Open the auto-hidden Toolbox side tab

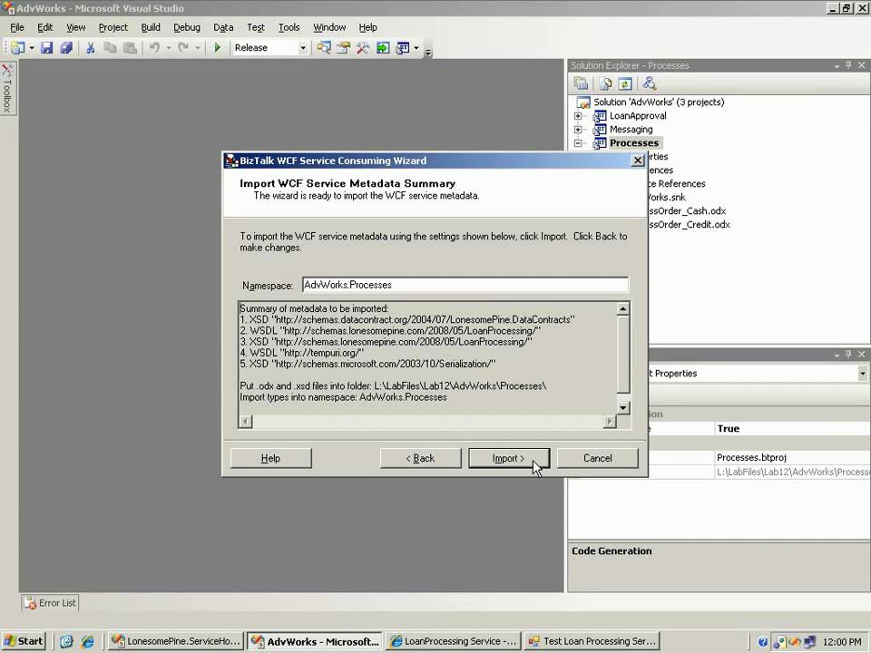click(7, 88)
